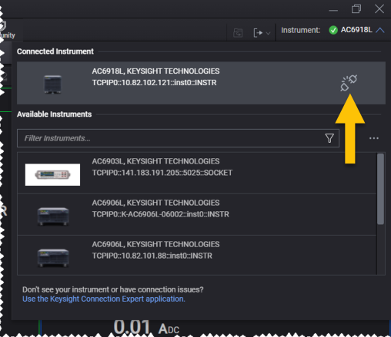Click the AC6903L instrument thumbnail

tap(52, 174)
